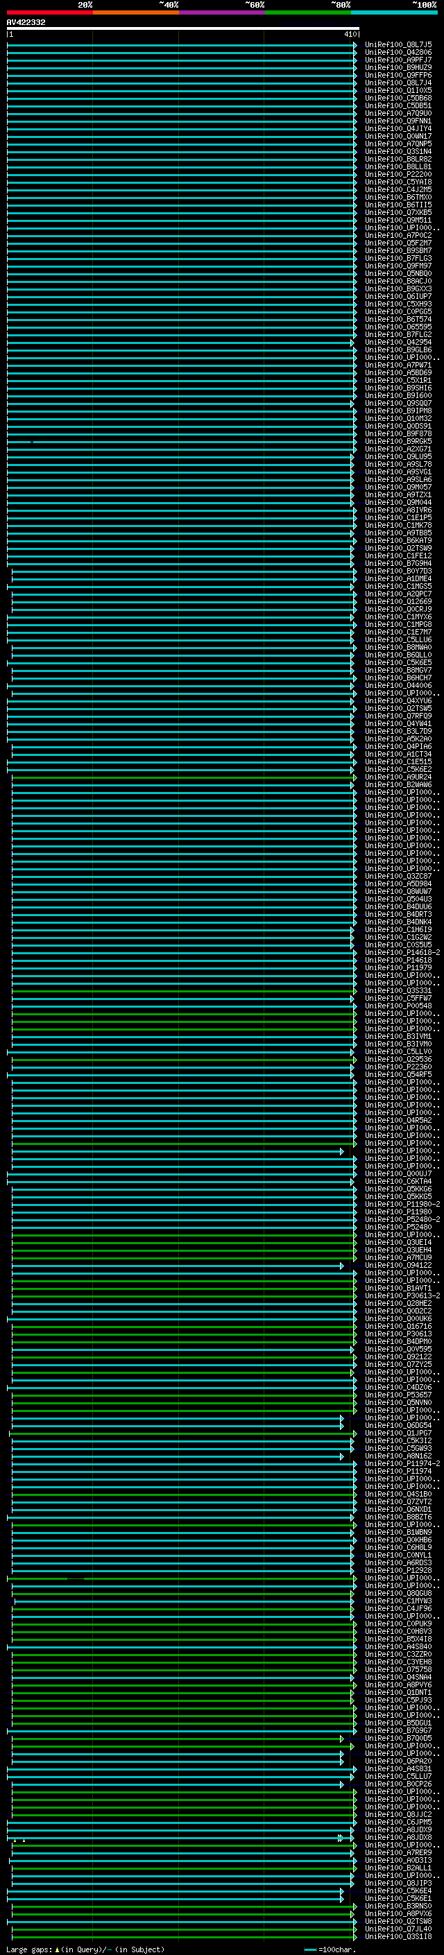Open the UniRef100_Q9FFP6 hit label
The height and width of the screenshot is (1955, 444).
[398, 75]
